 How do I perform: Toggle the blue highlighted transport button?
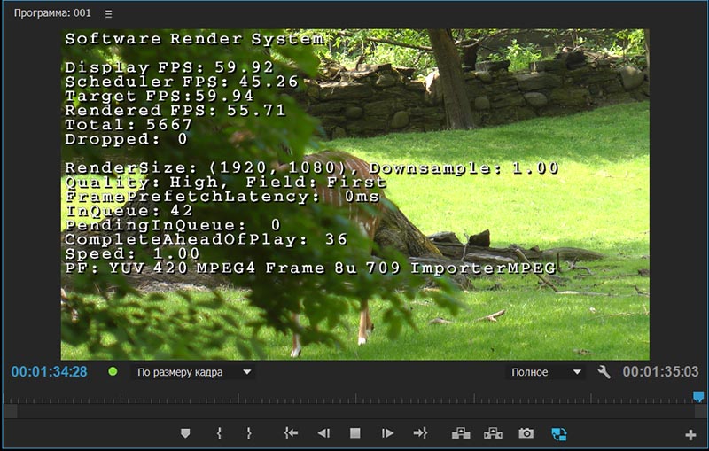(x=559, y=434)
